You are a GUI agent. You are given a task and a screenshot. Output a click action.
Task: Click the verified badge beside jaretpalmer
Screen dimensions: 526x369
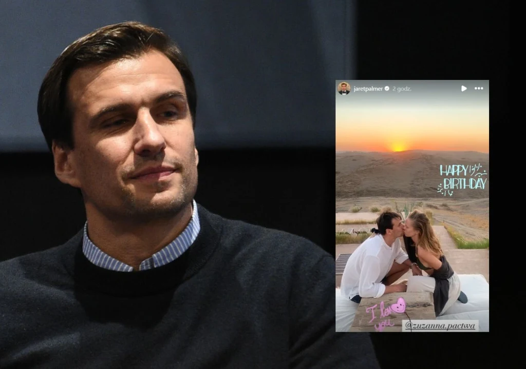point(387,89)
